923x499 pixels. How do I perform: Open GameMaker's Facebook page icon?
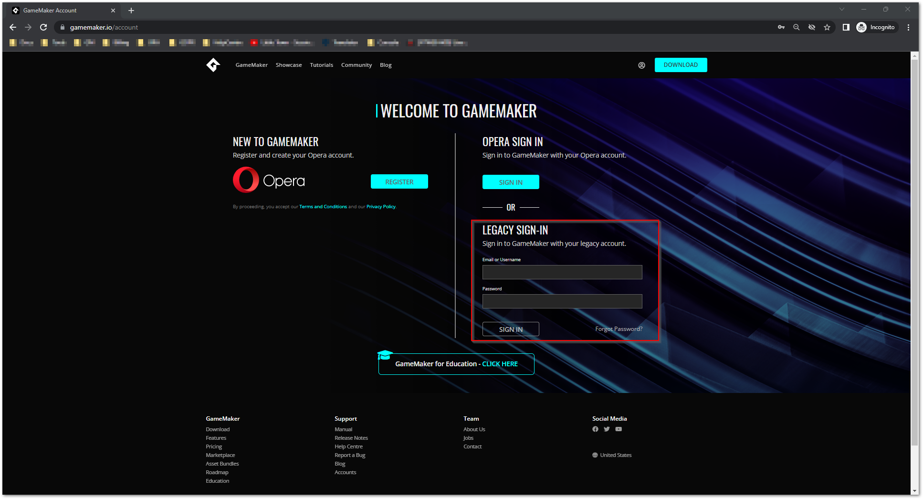(595, 429)
